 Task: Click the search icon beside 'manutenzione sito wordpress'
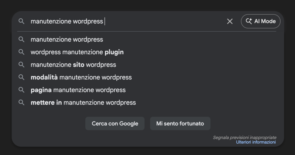coord(21,65)
